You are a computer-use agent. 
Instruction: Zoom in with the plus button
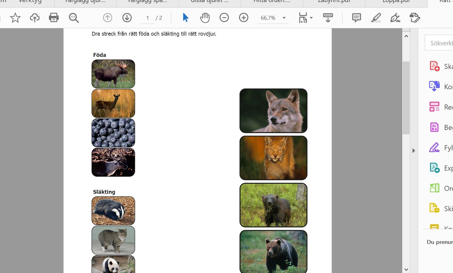(x=244, y=18)
